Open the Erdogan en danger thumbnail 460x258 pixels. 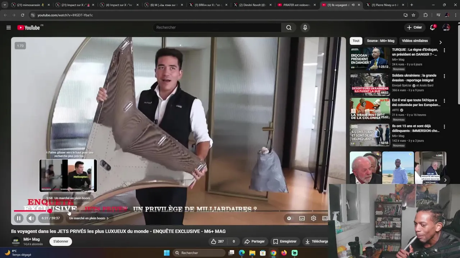point(370,59)
